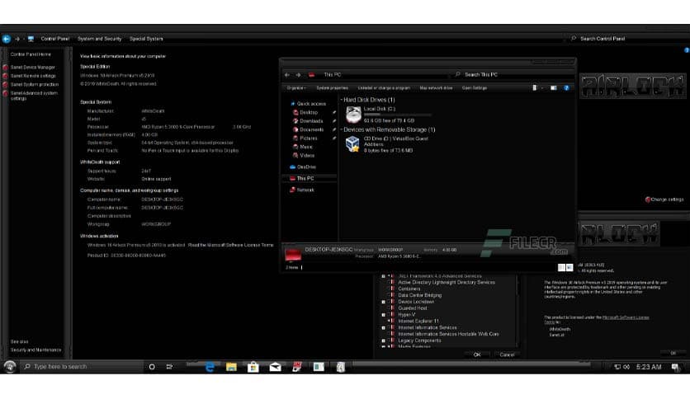Open the Mail app from taskbar
Screen dimensions: 690x399
click(x=275, y=367)
